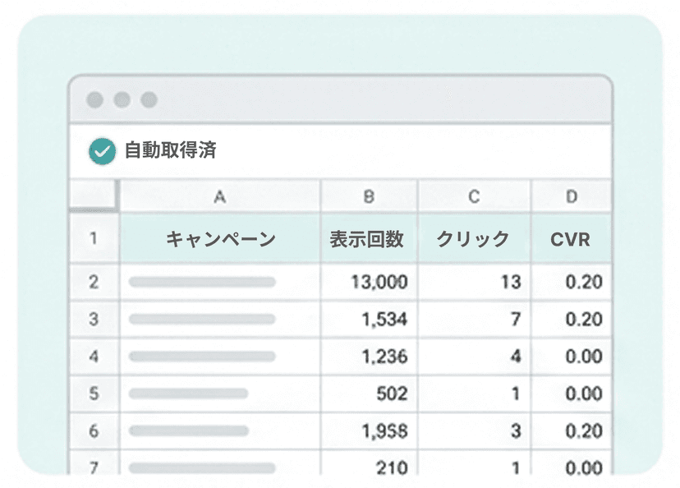This screenshot has width=680, height=488.
Task: Click the middle gray window control dot
Action: 122,100
